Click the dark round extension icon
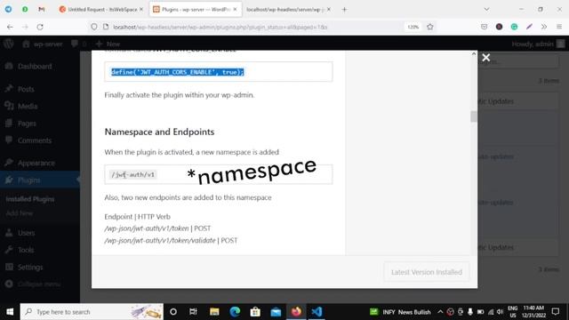 click(x=500, y=27)
